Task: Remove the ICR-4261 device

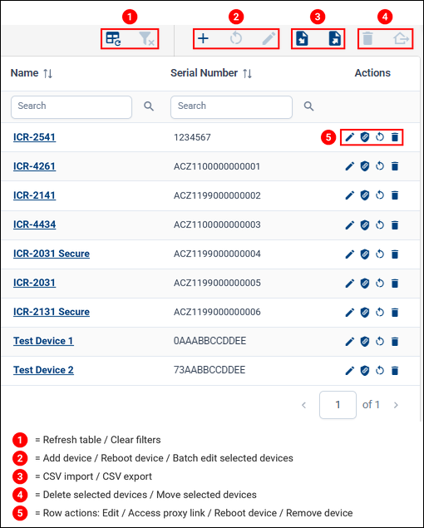Action: (395, 166)
